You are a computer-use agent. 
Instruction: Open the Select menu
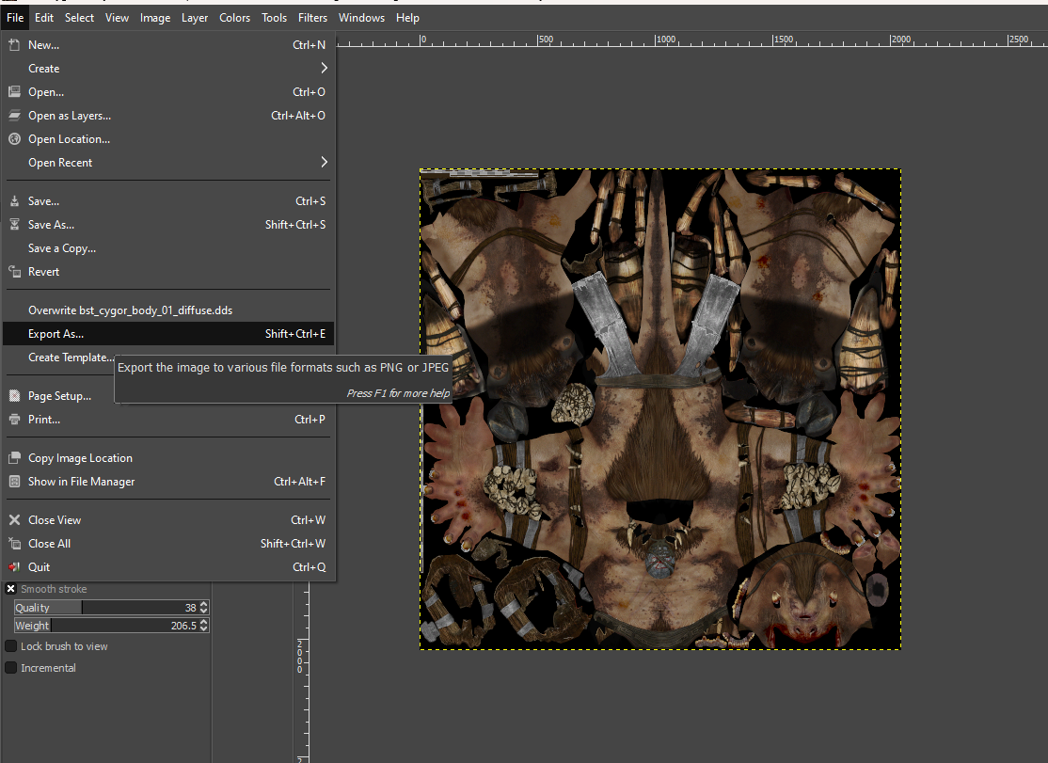(x=79, y=18)
